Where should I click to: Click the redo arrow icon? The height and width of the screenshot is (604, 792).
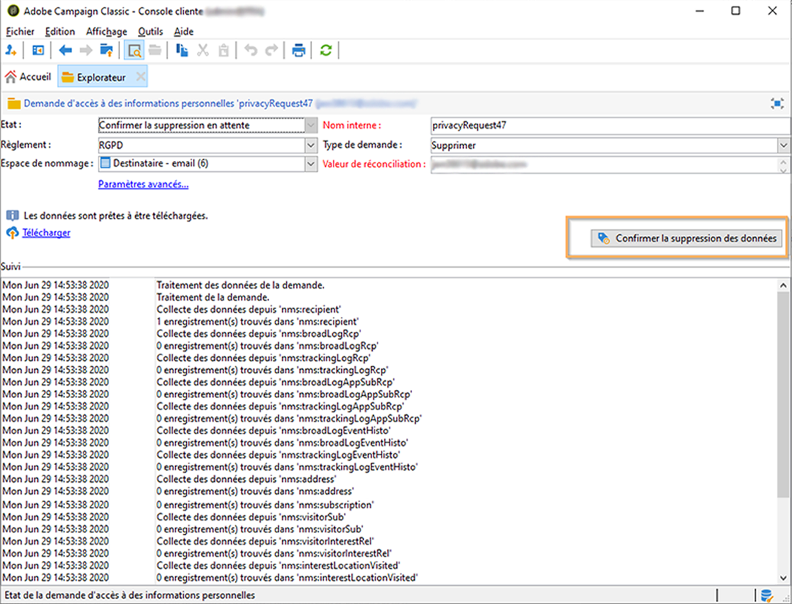(271, 50)
